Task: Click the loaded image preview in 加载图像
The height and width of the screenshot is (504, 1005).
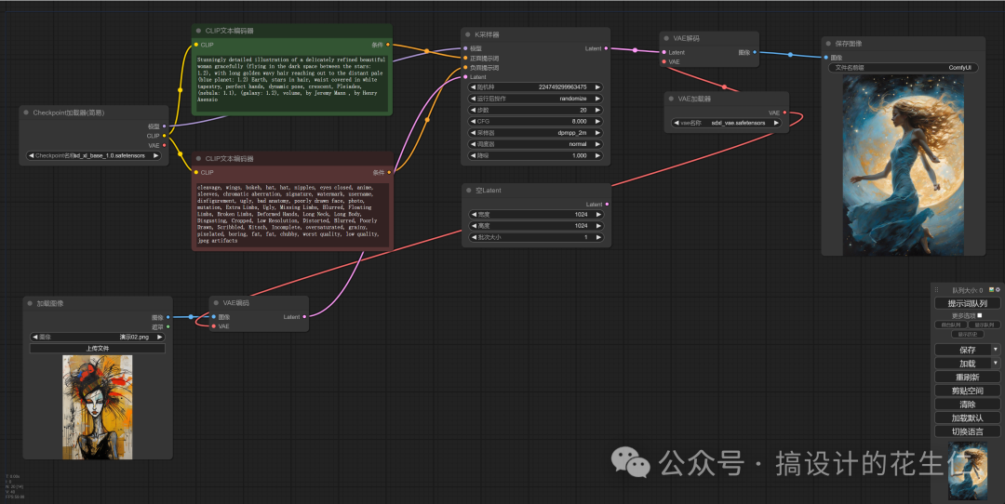Action: tap(98, 407)
